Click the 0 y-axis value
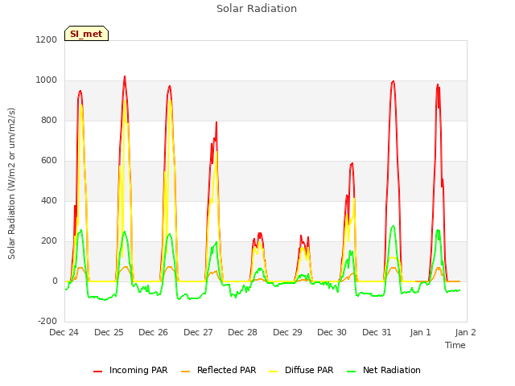Screen dimensions: 515x386 click(55, 281)
